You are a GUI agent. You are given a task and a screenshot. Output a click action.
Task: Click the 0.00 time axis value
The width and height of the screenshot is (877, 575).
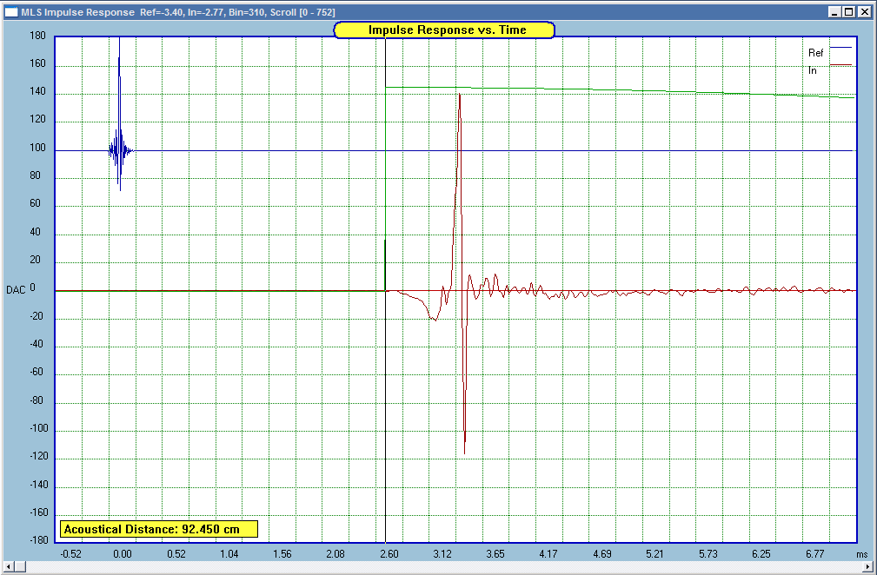[x=122, y=554]
